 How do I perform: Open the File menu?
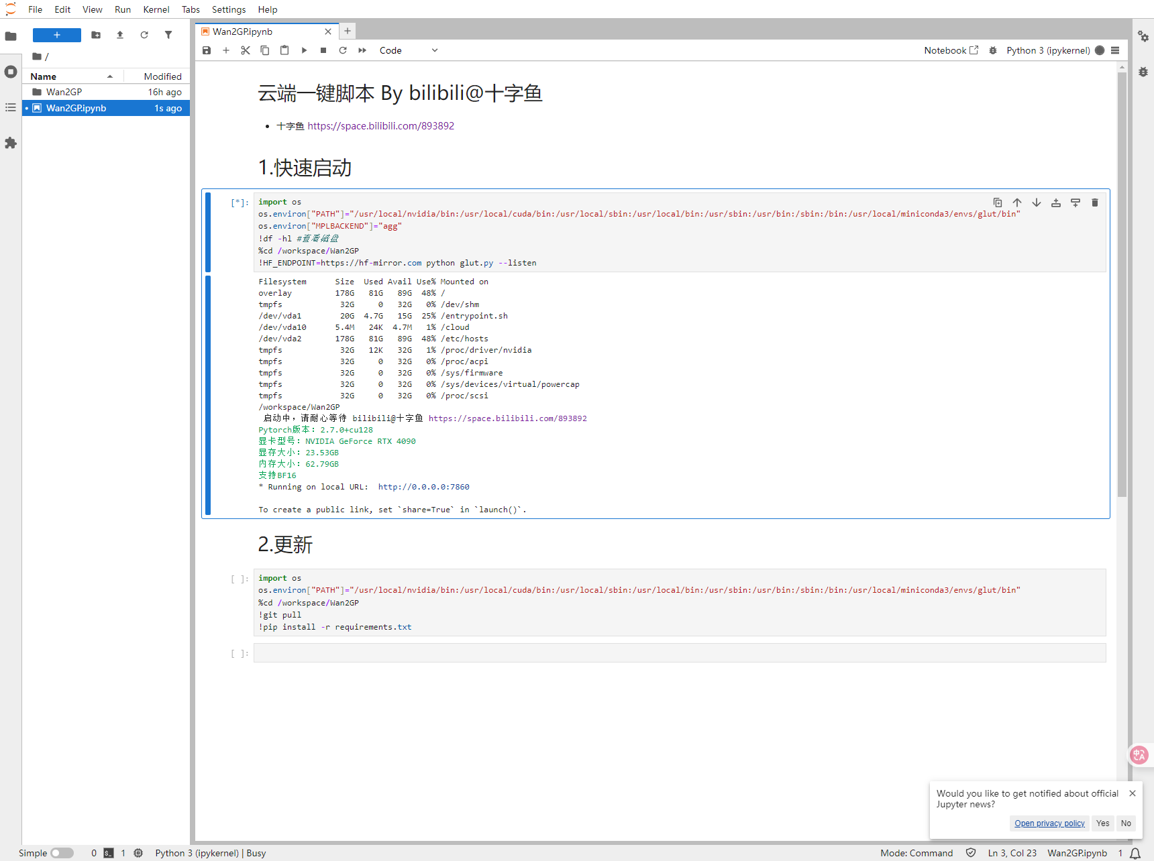tap(35, 9)
